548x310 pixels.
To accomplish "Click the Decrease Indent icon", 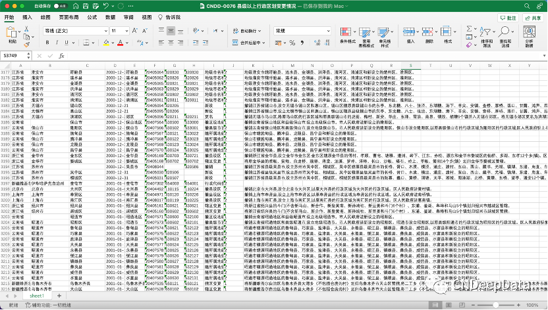I will pos(196,43).
